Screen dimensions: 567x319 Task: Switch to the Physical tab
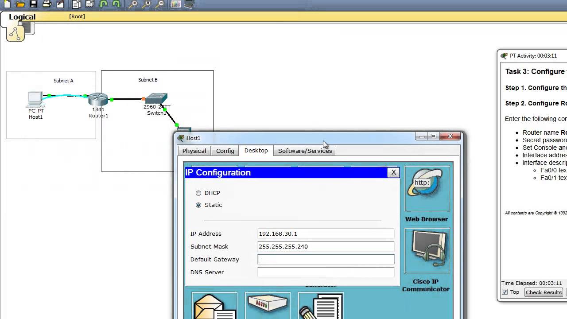click(x=194, y=151)
